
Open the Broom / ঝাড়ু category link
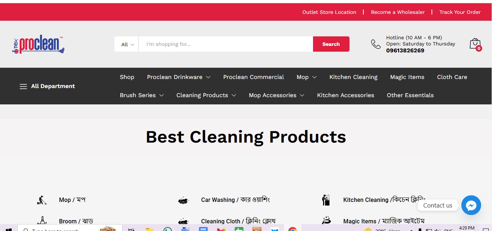[76, 221]
